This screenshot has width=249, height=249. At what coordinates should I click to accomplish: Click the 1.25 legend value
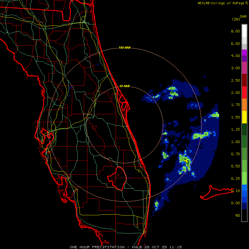pos(235,129)
